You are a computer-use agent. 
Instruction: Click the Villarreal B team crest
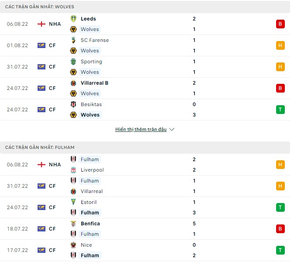click(x=73, y=83)
